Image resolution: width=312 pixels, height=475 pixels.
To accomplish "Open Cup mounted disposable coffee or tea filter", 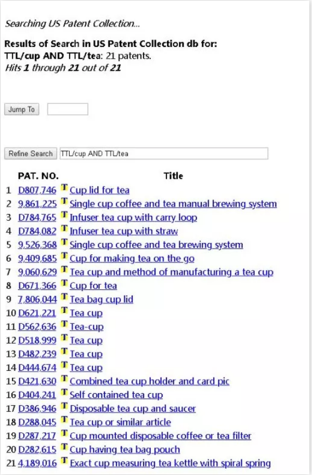I will click(x=160, y=436).
